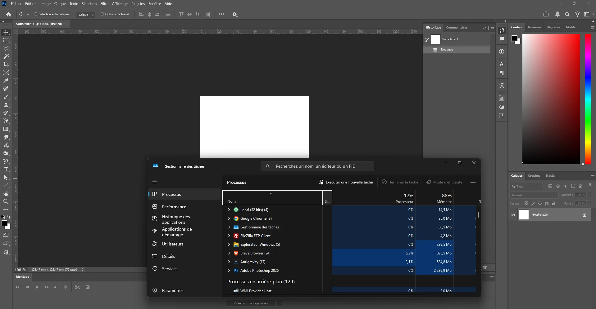Open the Filtre menu

(104, 4)
